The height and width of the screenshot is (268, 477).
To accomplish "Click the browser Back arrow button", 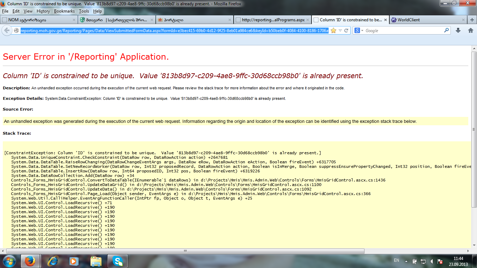I will pyautogui.click(x=7, y=31).
